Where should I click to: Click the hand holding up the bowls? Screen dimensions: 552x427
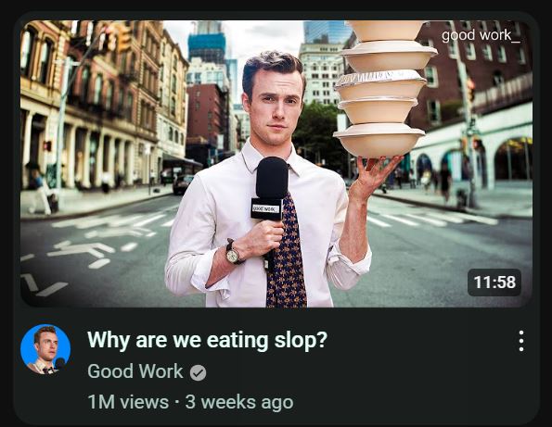(x=373, y=176)
